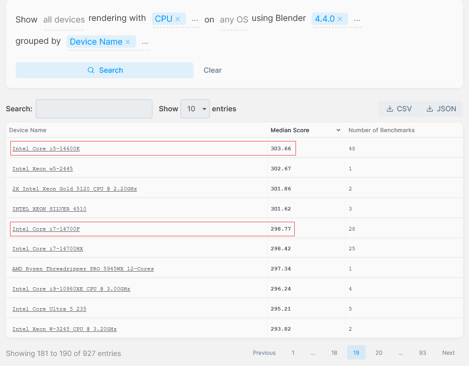Sort by Median Score column header
The width and height of the screenshot is (469, 366).
coord(290,130)
